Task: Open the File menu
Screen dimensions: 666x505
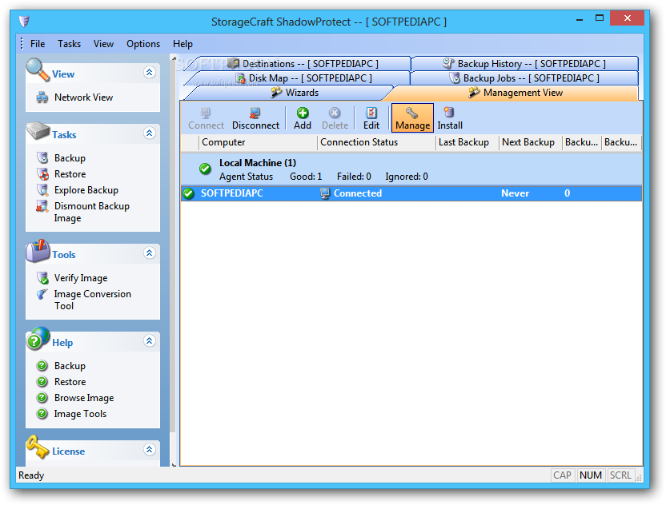Action: click(38, 44)
